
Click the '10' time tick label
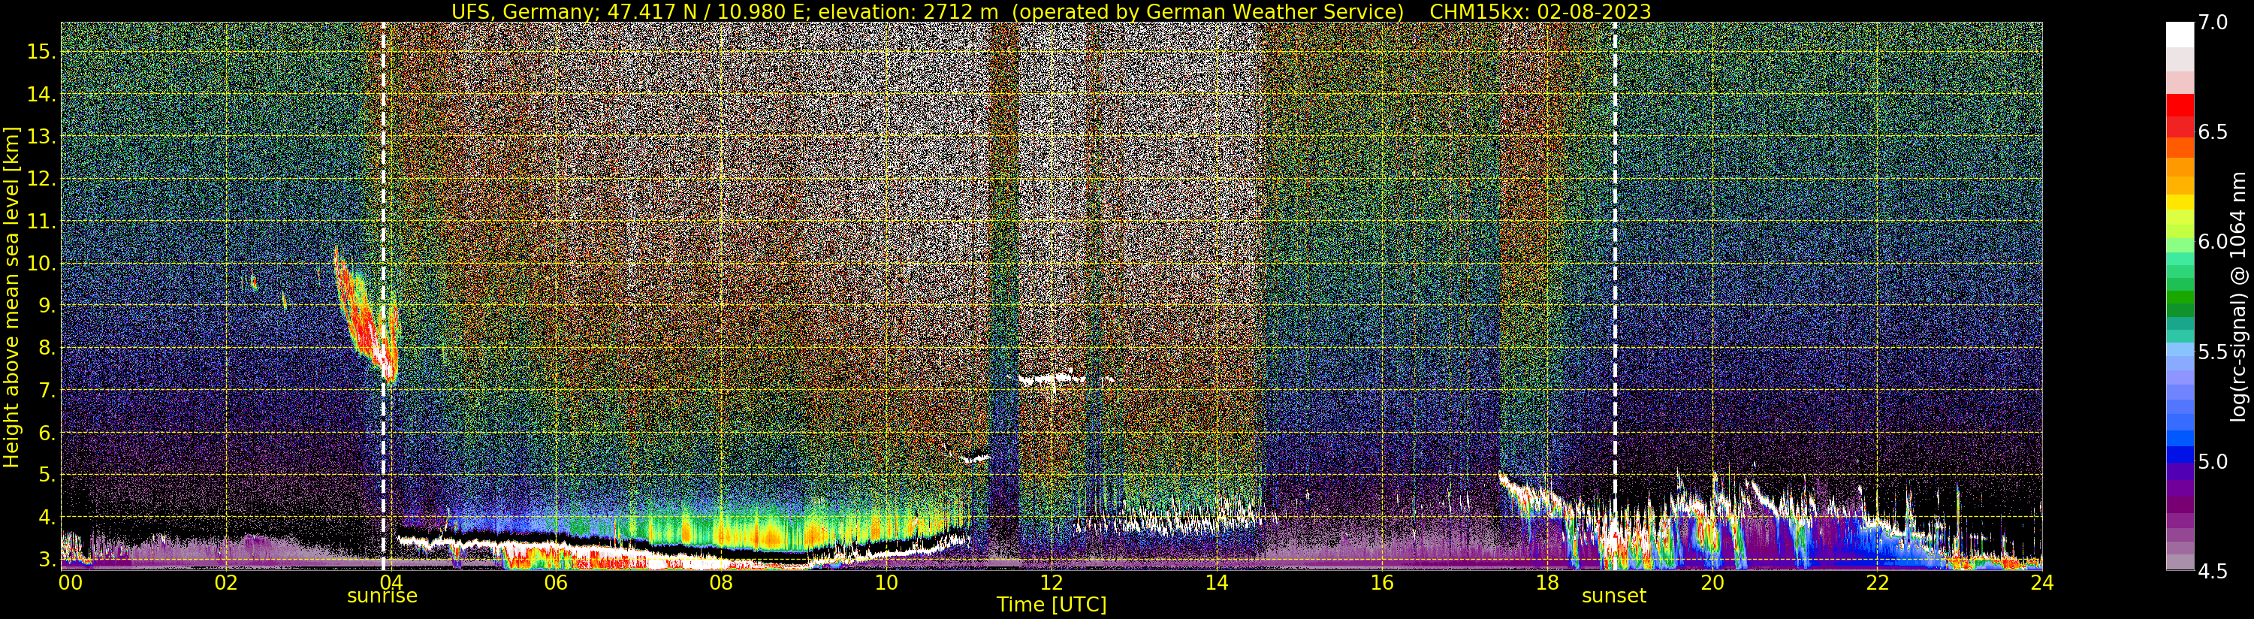(x=886, y=581)
